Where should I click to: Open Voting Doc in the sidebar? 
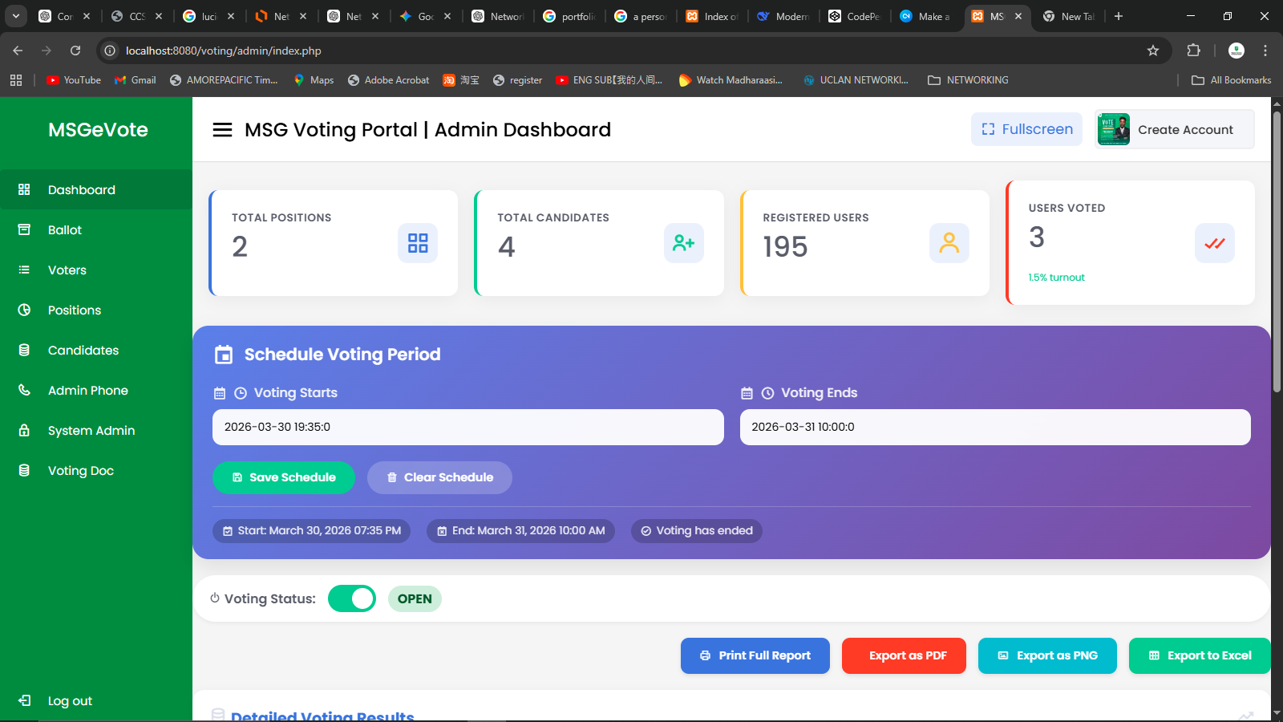click(96, 470)
